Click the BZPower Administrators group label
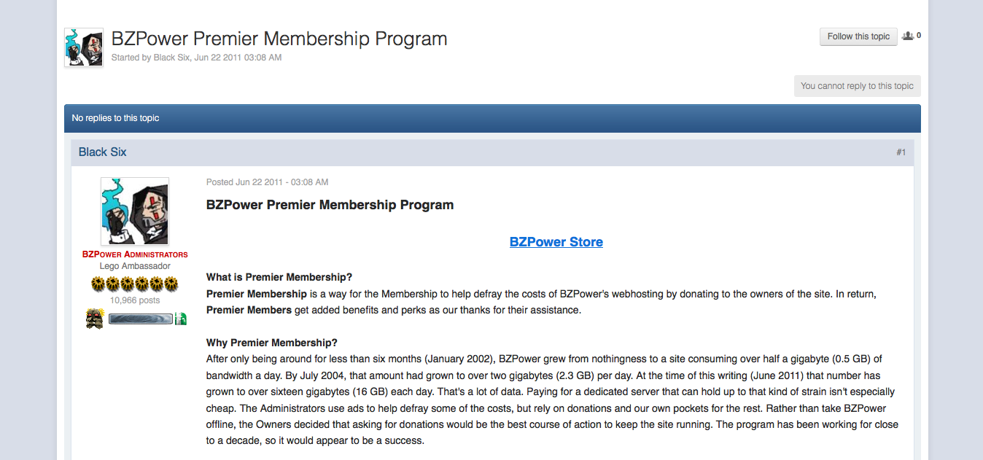The width and height of the screenshot is (983, 460). (x=135, y=254)
